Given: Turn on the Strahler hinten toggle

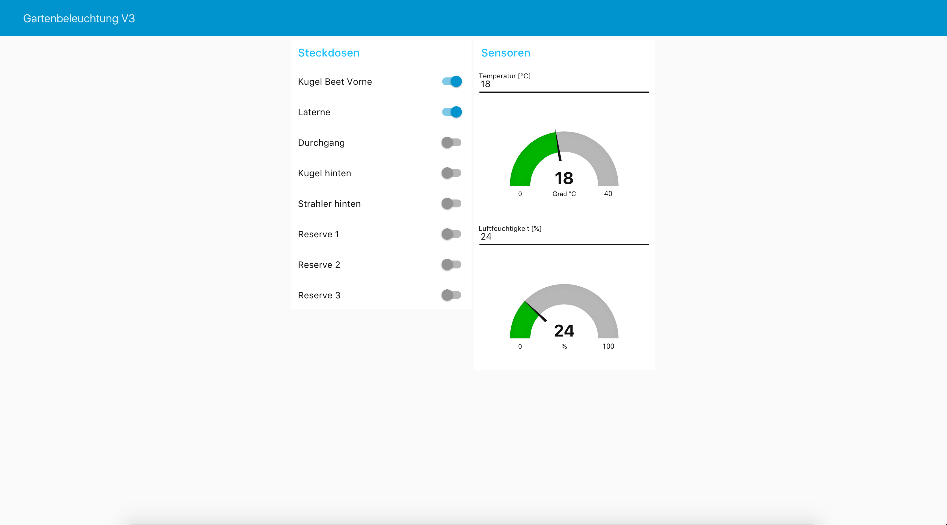Looking at the screenshot, I should pyautogui.click(x=451, y=203).
